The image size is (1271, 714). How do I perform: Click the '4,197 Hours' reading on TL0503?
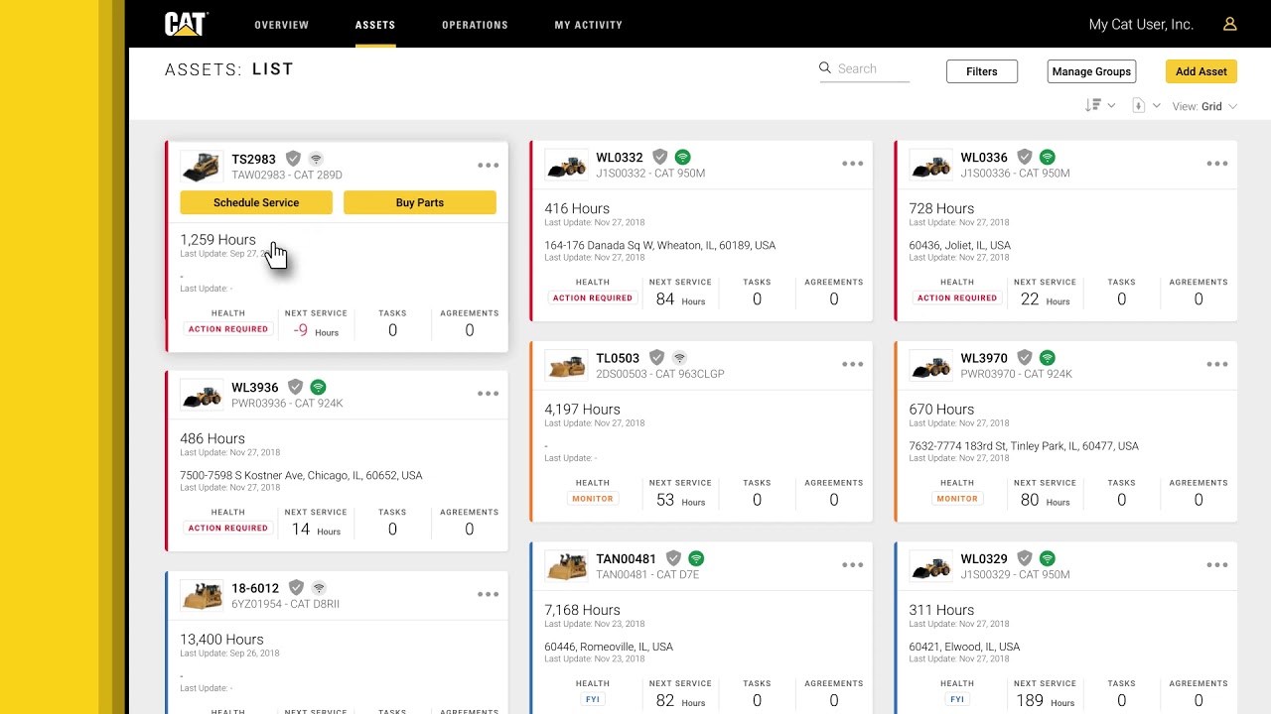pyautogui.click(x=582, y=410)
